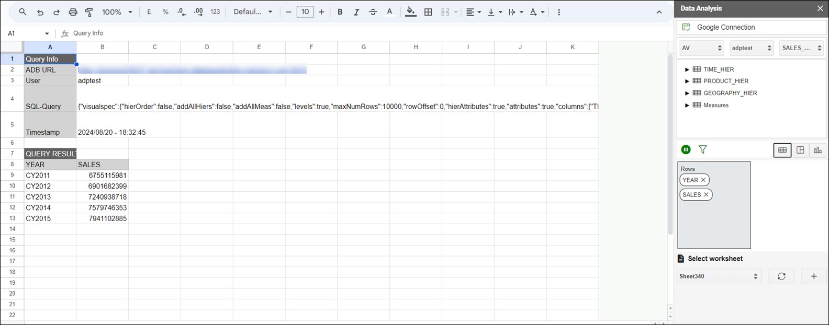Expand the TIME_HIER tree node
Screen dimensions: 829x325
click(x=687, y=69)
